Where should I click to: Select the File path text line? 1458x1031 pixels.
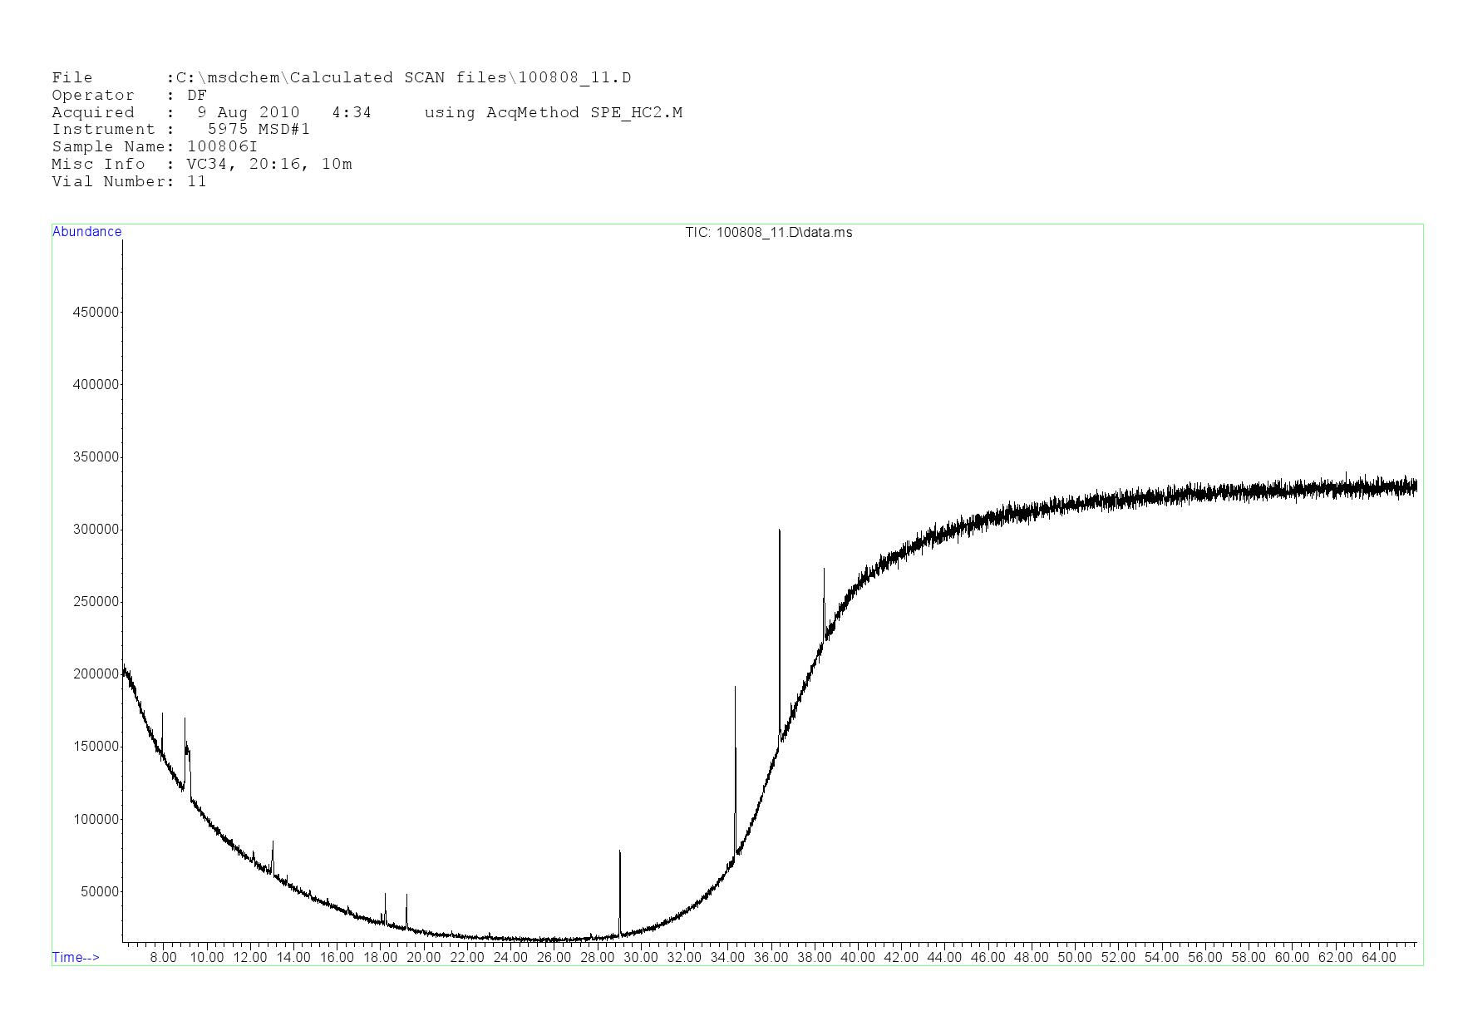[341, 78]
